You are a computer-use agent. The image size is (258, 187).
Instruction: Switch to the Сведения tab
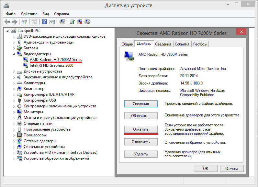click(163, 44)
